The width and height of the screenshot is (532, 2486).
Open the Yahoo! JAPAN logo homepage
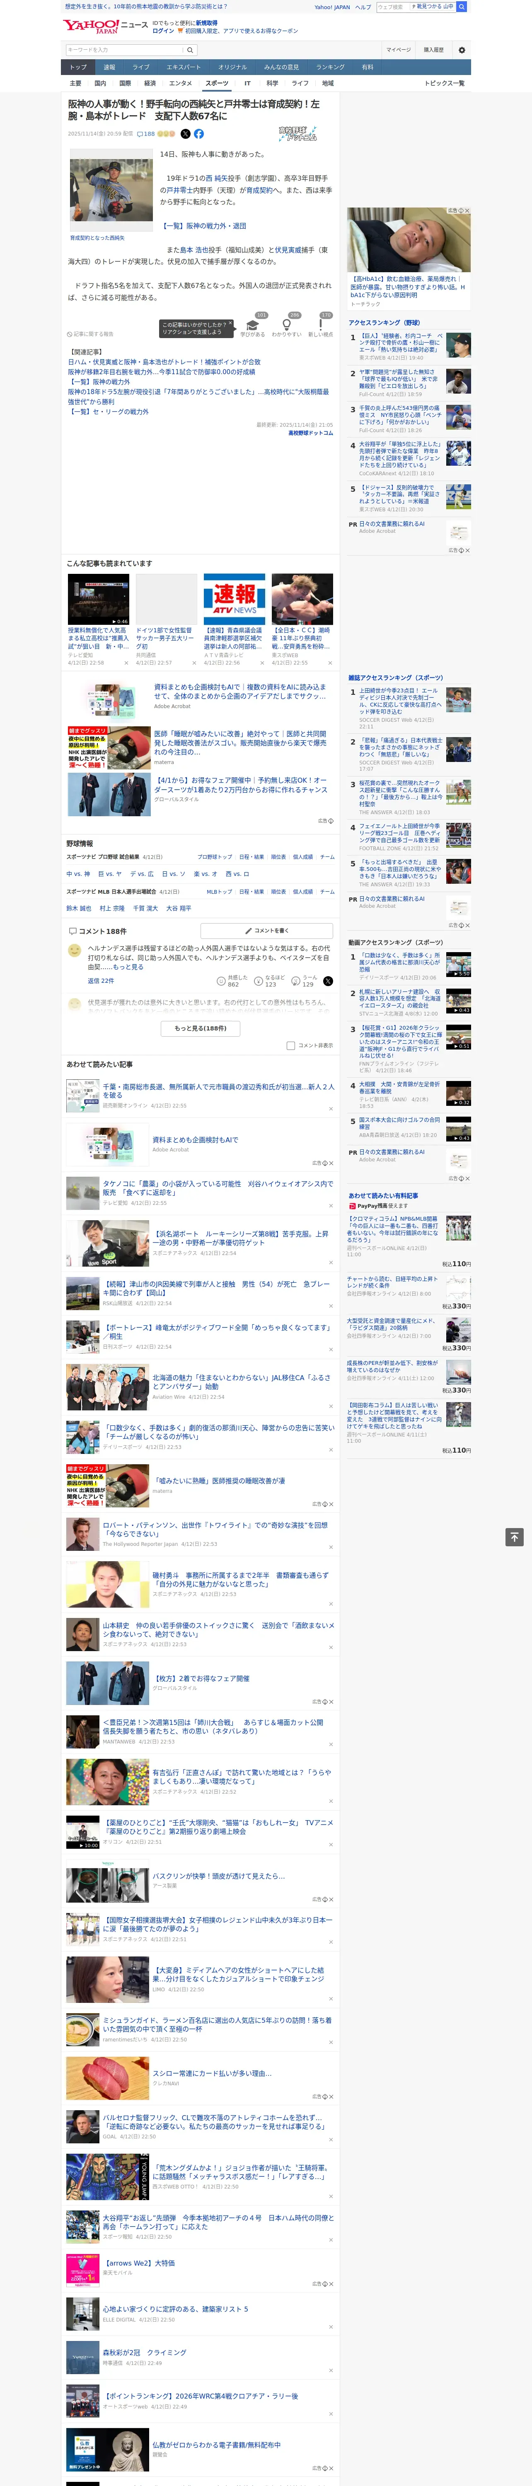[x=91, y=26]
